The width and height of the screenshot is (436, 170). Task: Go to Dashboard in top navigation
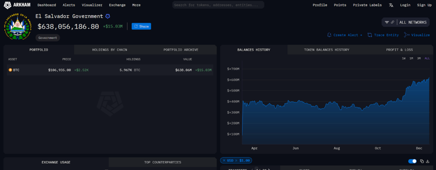click(x=47, y=5)
